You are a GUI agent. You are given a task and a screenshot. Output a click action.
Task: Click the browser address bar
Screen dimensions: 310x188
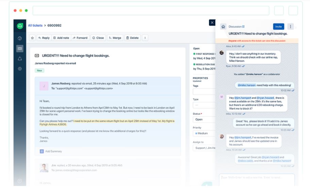point(151,11)
